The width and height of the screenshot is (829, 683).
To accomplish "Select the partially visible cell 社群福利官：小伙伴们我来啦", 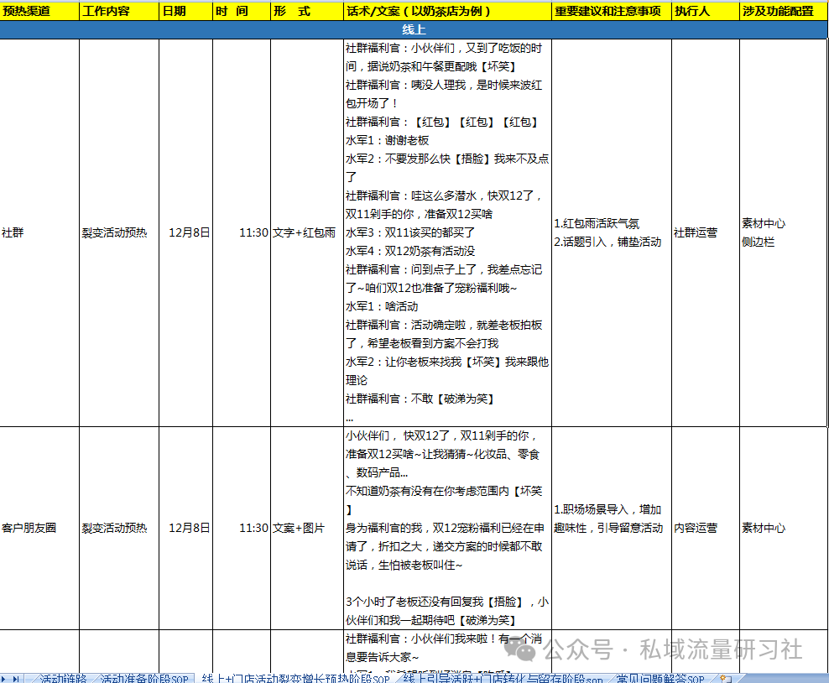I will pos(447,651).
